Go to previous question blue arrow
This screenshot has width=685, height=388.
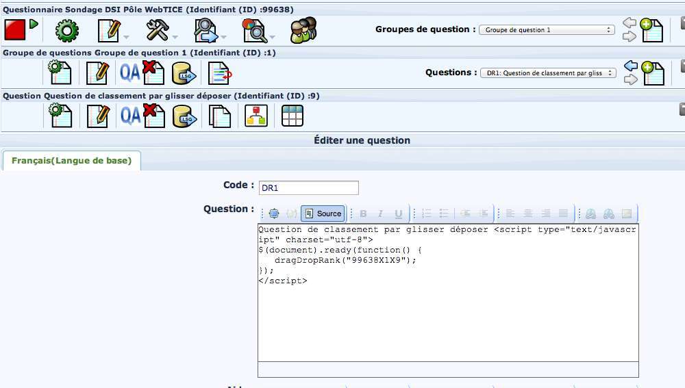tap(630, 66)
